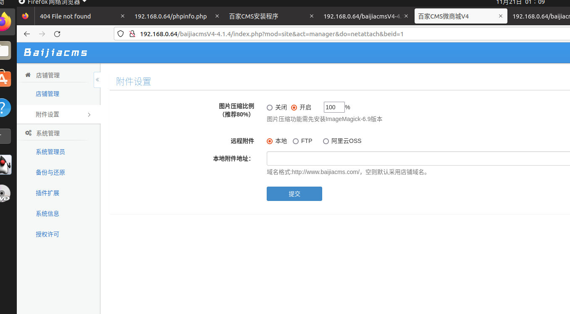
Task: Click the compression percentage field showing 100
Action: 334,107
